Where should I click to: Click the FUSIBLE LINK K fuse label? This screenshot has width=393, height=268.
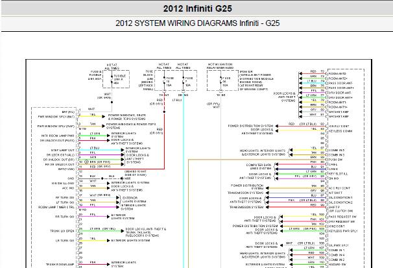120,79
